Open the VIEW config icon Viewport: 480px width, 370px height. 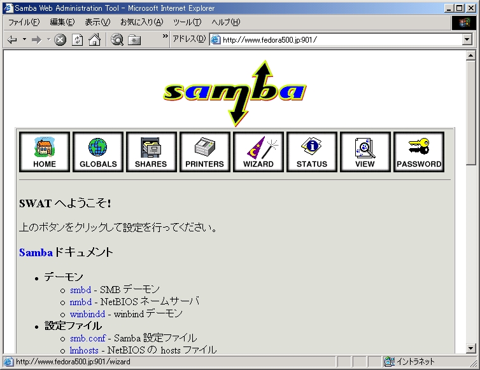[x=365, y=152]
